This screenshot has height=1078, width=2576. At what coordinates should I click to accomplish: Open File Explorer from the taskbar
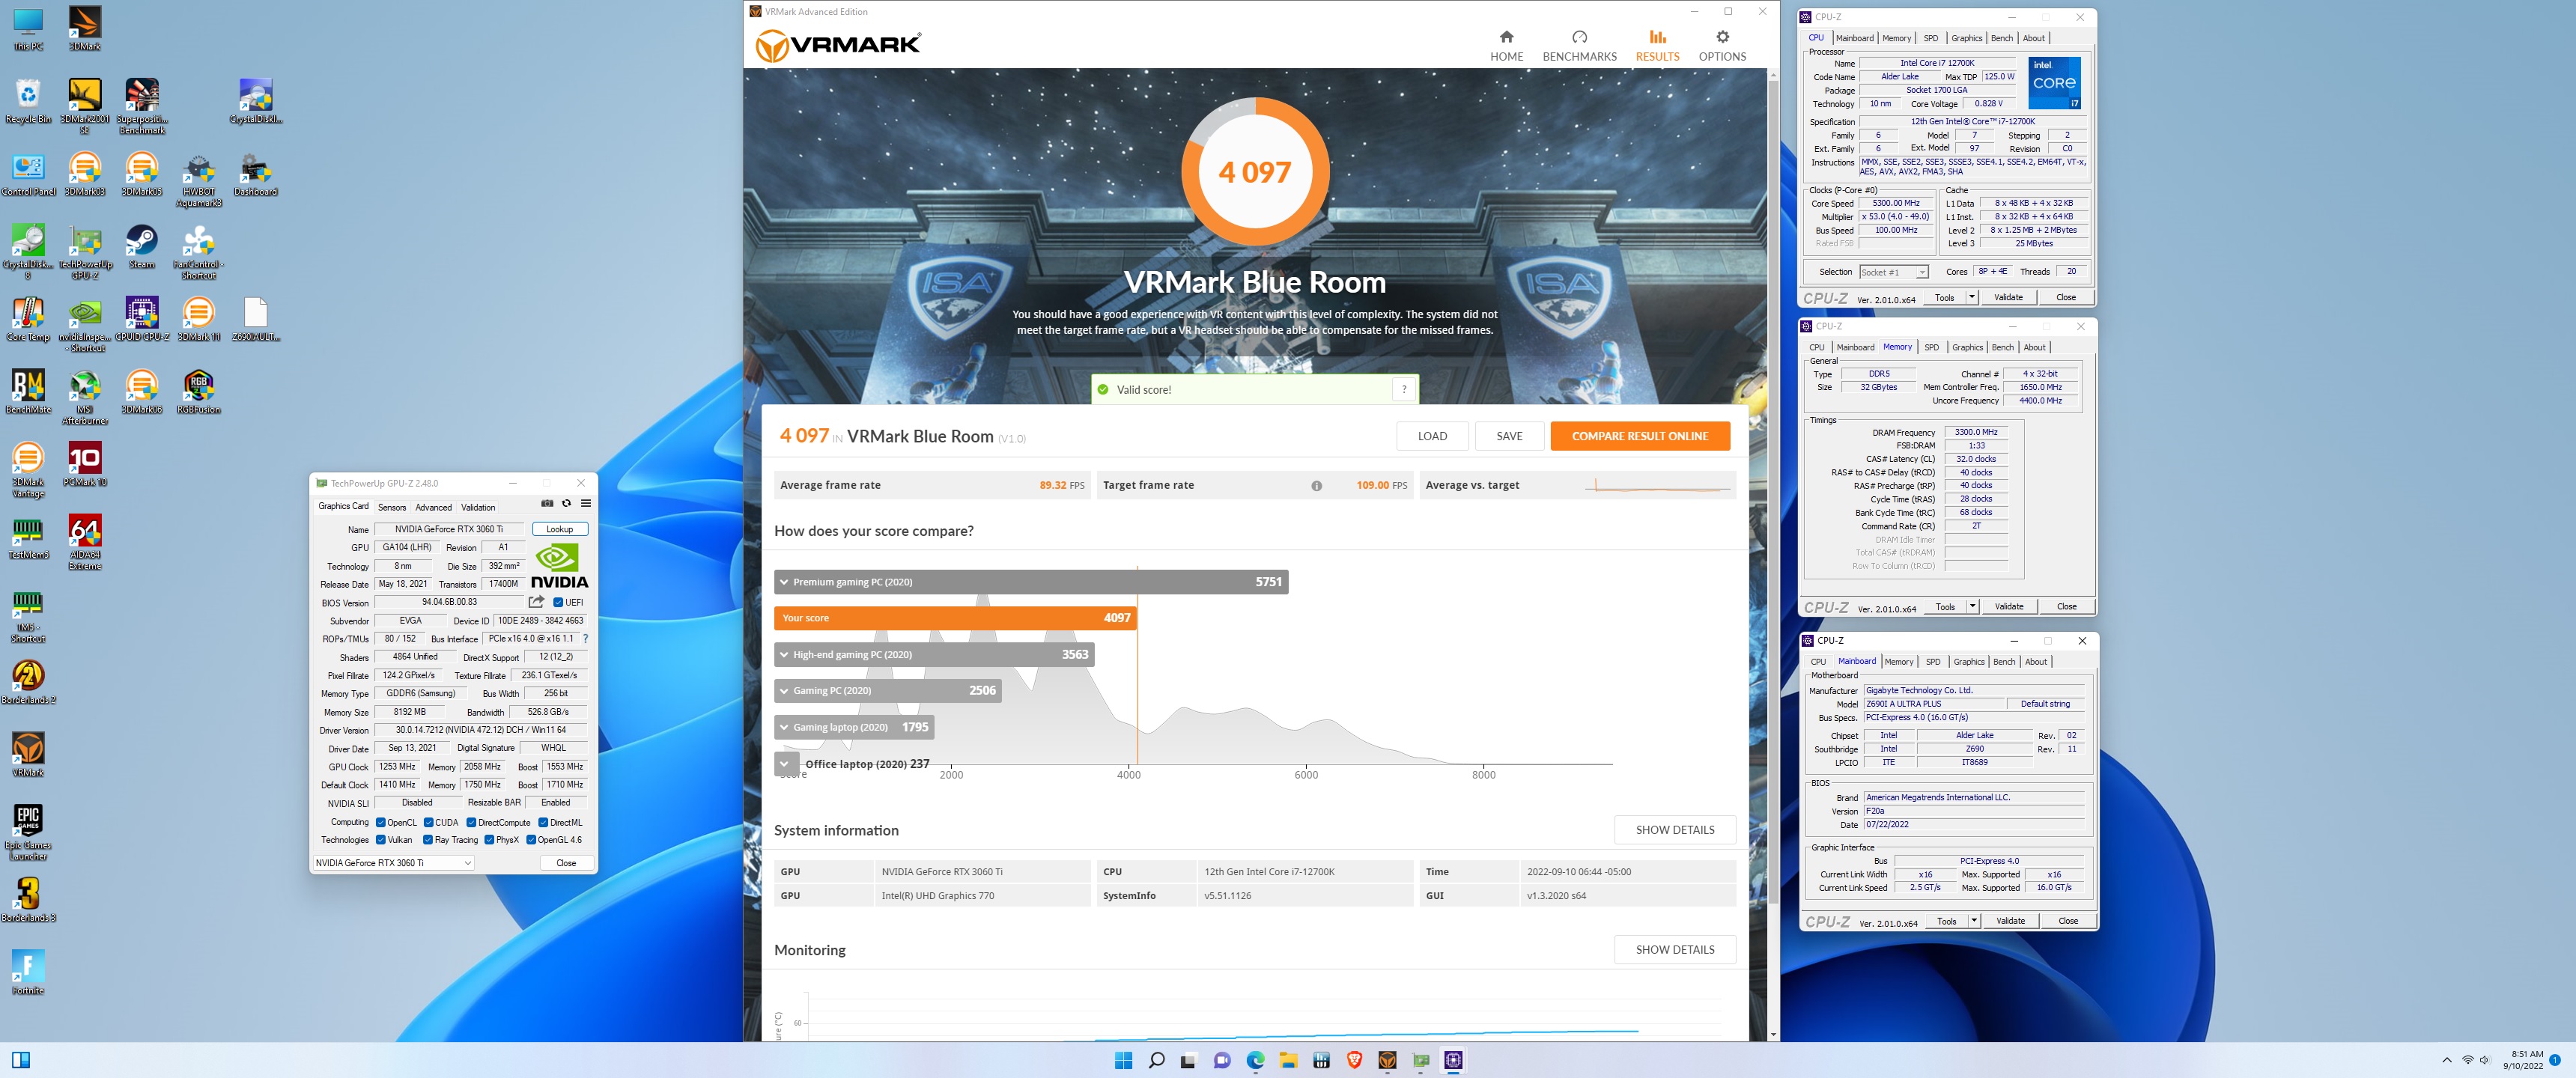1288,1060
